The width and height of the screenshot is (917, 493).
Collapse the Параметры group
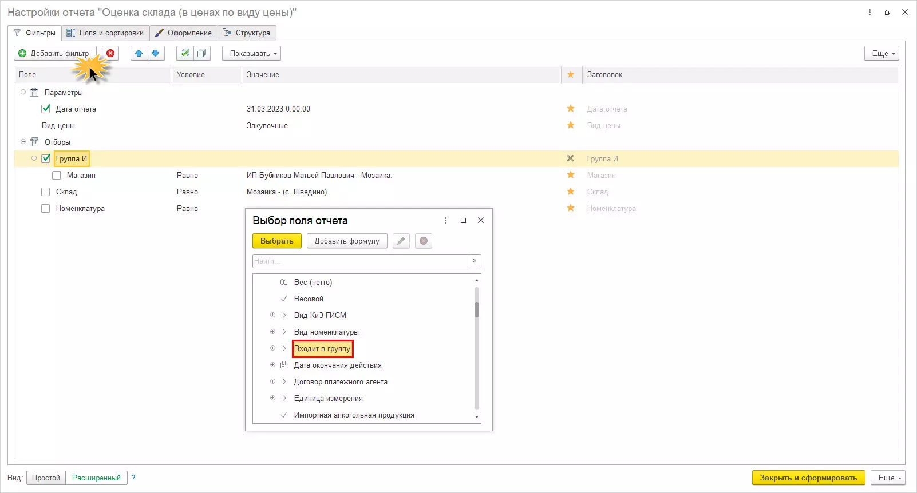23,92
